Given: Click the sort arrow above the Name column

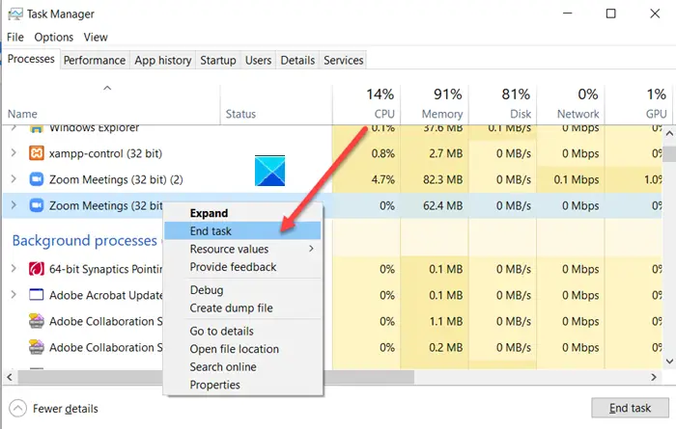Looking at the screenshot, I should pos(107,88).
